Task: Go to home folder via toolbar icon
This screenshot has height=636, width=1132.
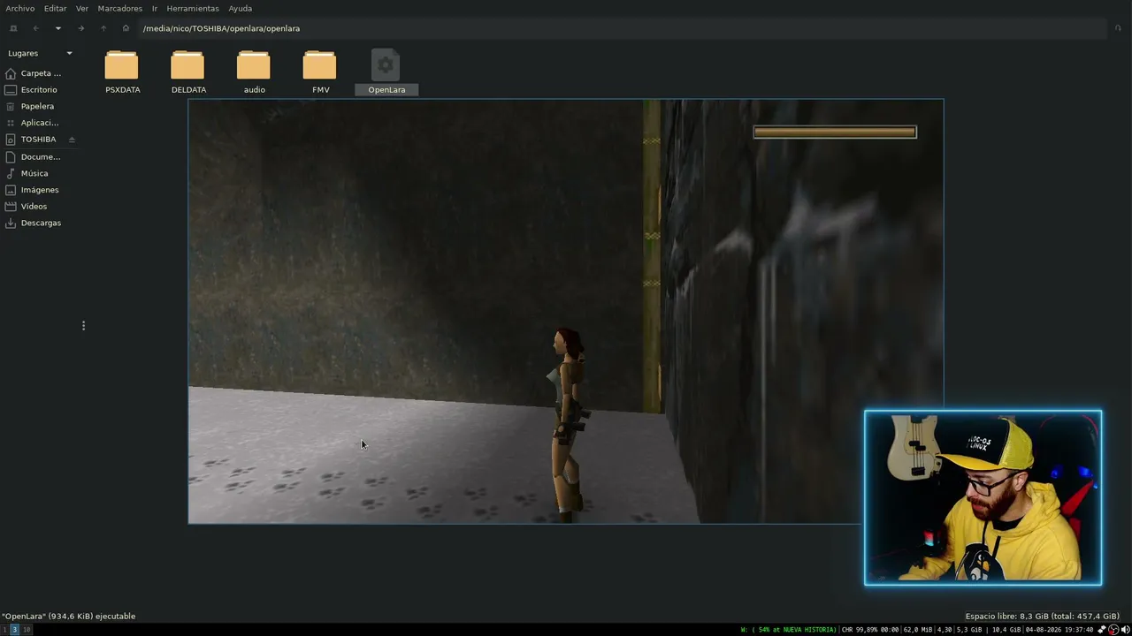Action: (x=126, y=28)
